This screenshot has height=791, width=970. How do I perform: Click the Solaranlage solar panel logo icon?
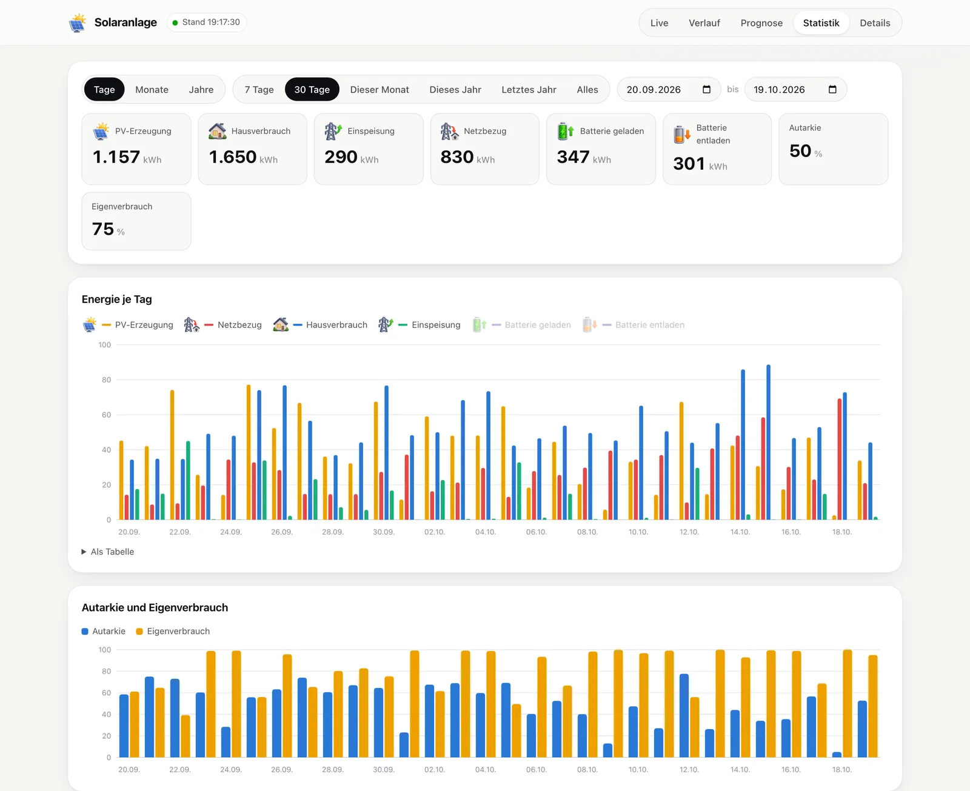pyautogui.click(x=77, y=22)
